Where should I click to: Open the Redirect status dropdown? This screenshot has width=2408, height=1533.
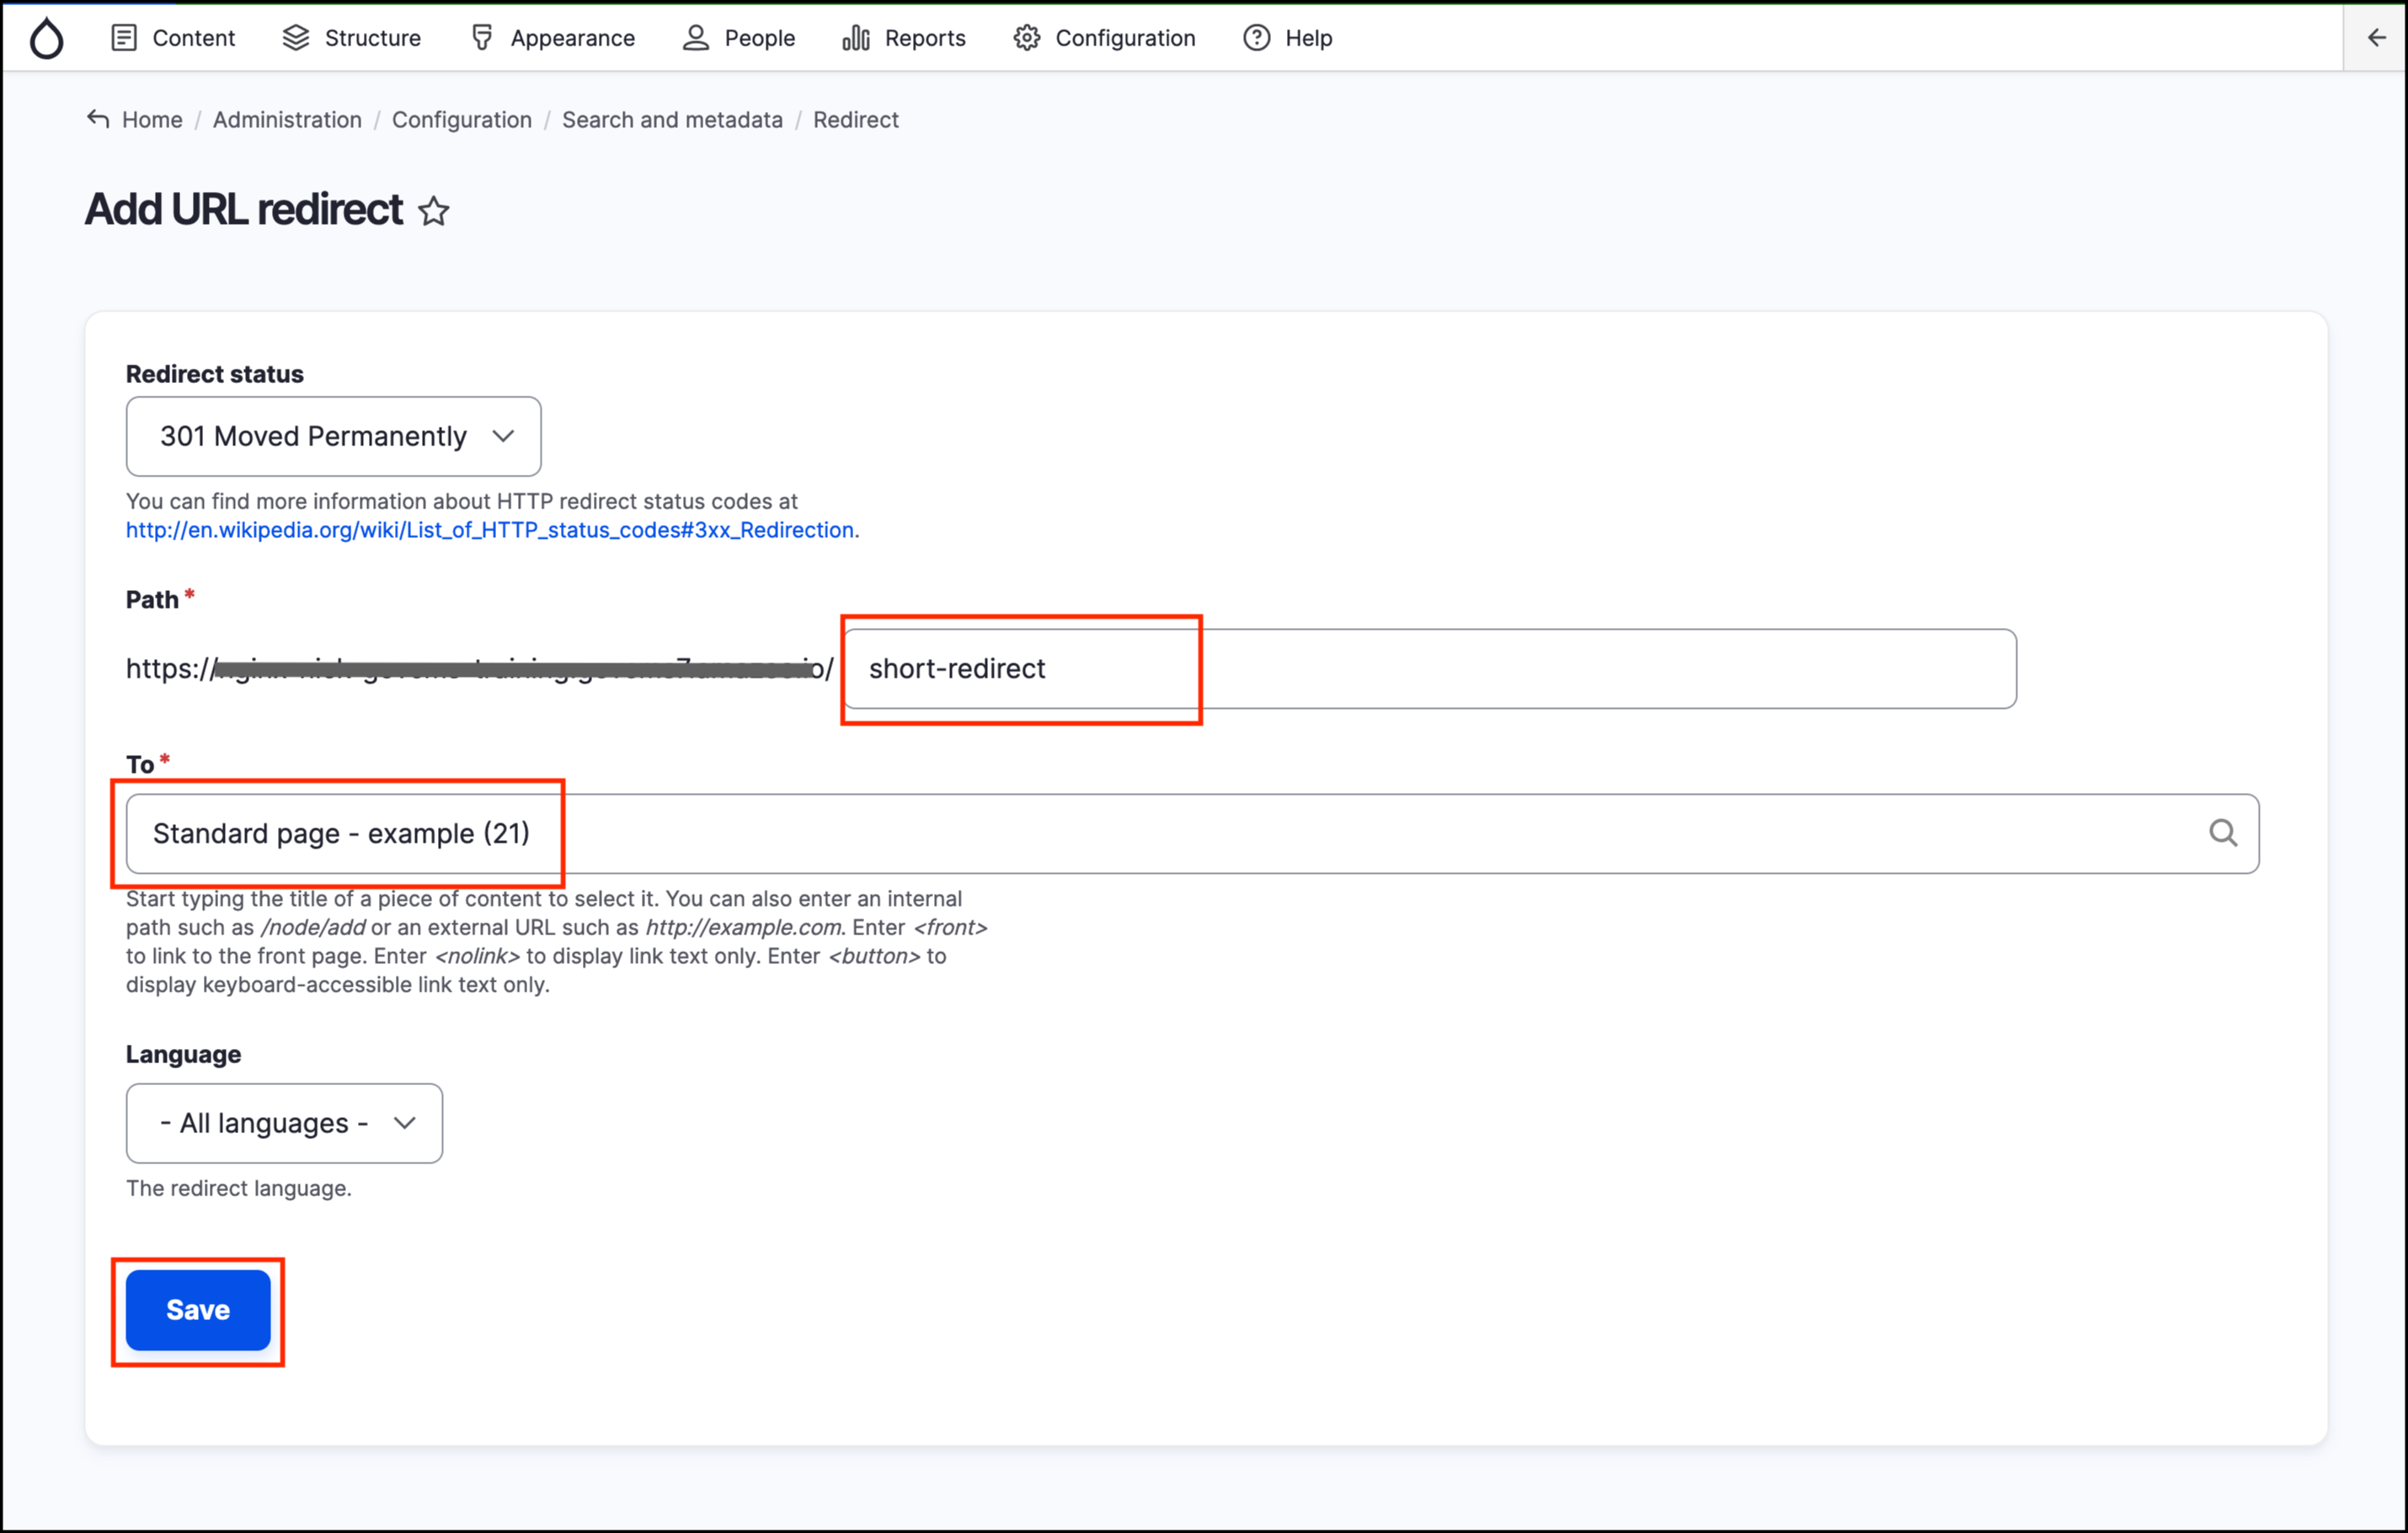(333, 437)
